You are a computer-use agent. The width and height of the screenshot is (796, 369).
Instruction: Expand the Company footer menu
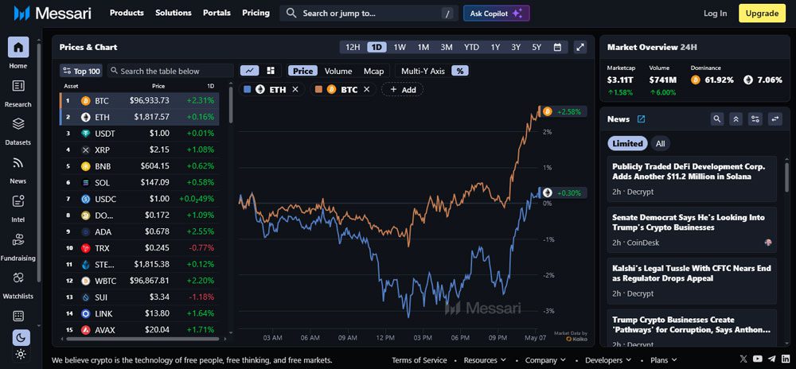tap(546, 360)
